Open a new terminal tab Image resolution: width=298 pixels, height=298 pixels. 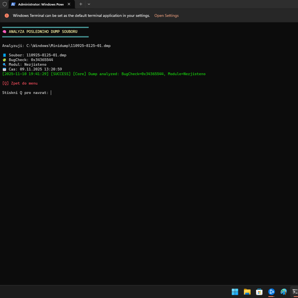click(x=81, y=4)
